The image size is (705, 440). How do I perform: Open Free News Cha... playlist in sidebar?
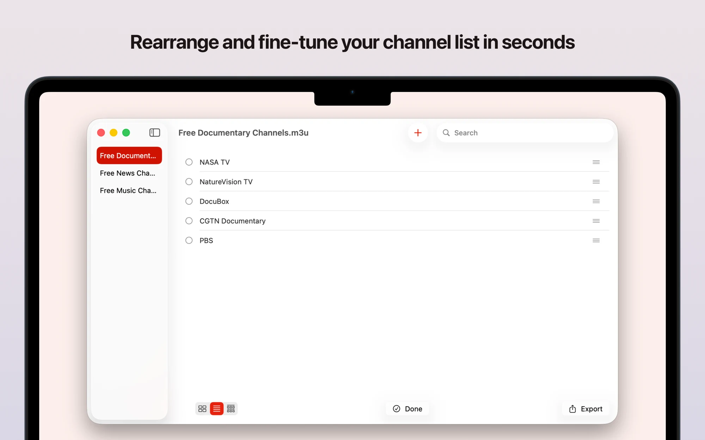click(x=129, y=173)
